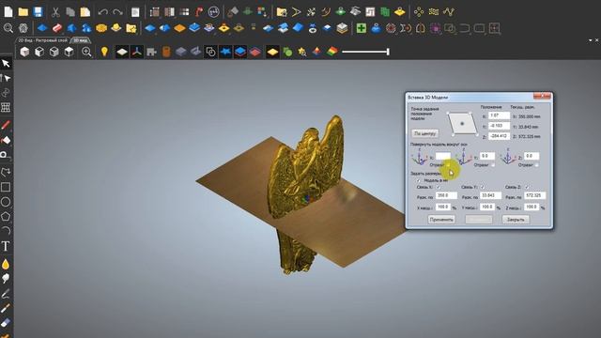Click the Закрыть button in dialog
Image resolution: width=601 pixels, height=338 pixels.
point(516,220)
